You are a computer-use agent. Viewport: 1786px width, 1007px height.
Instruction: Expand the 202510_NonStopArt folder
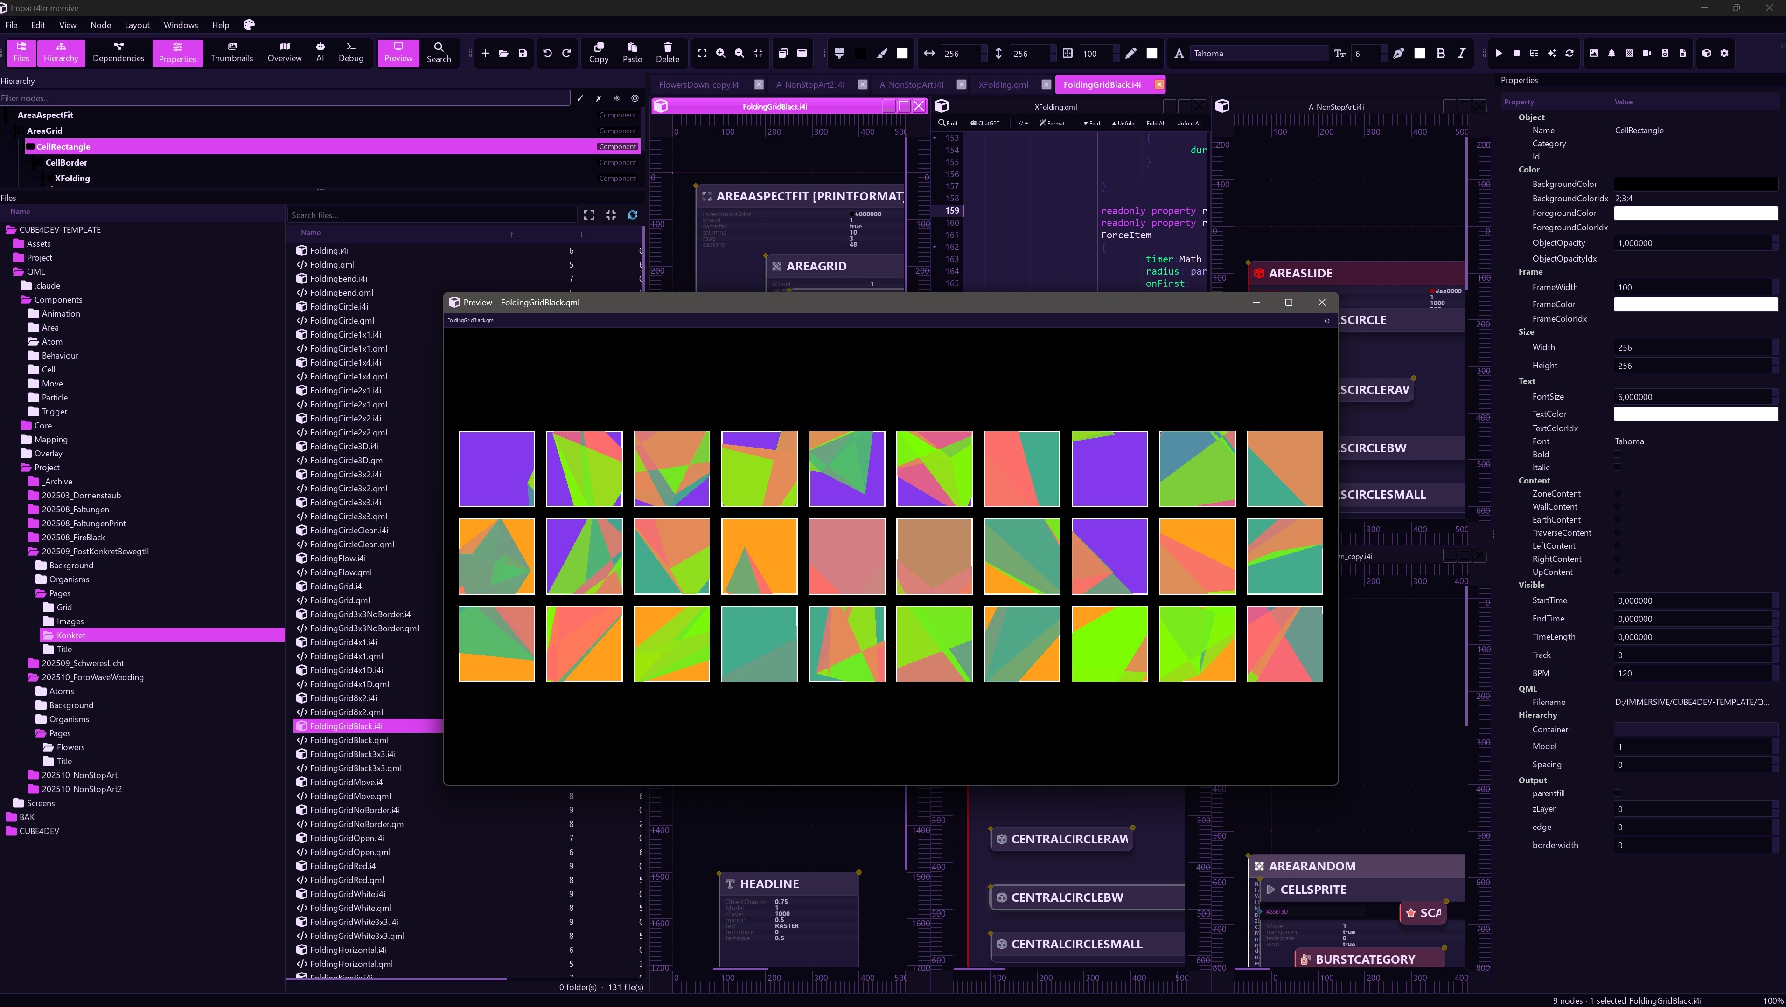pyautogui.click(x=79, y=775)
